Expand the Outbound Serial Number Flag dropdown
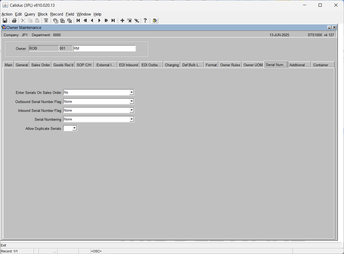Screen dimensions: 344x254 tap(131, 102)
